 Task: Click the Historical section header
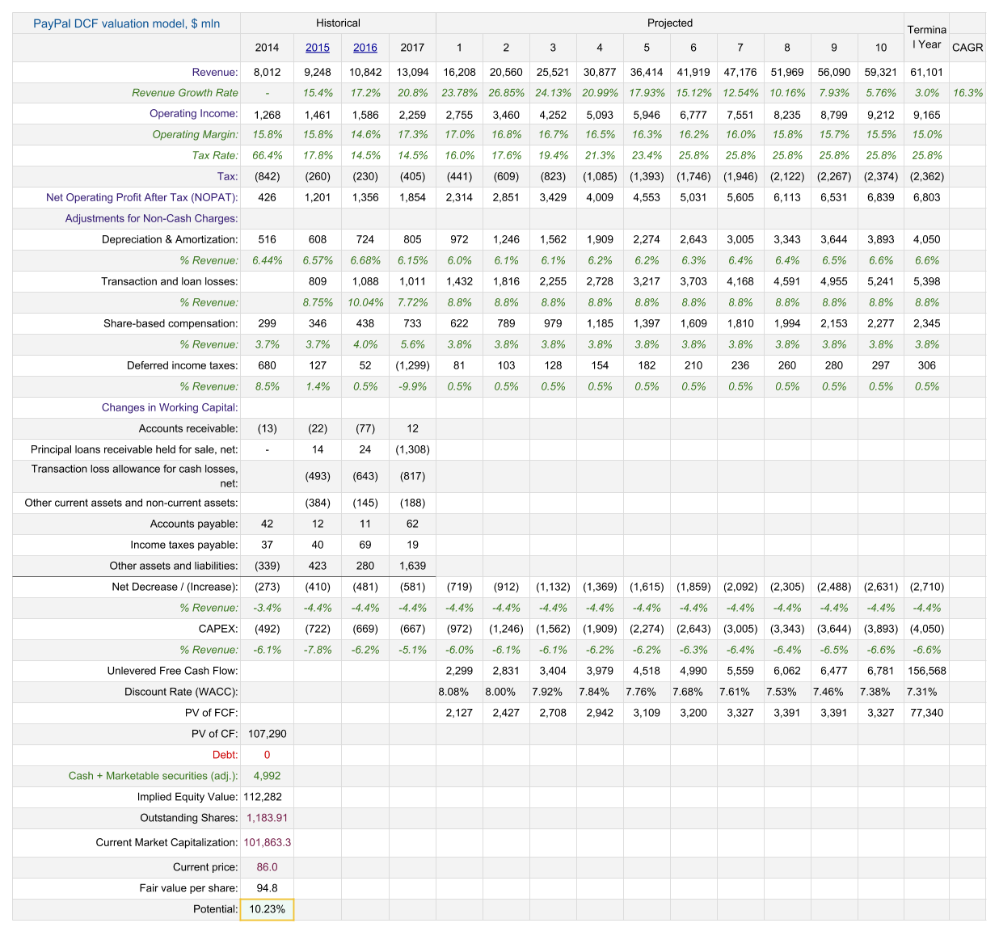[338, 23]
